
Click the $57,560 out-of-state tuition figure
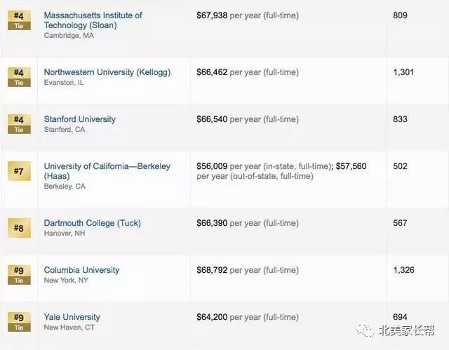(351, 166)
